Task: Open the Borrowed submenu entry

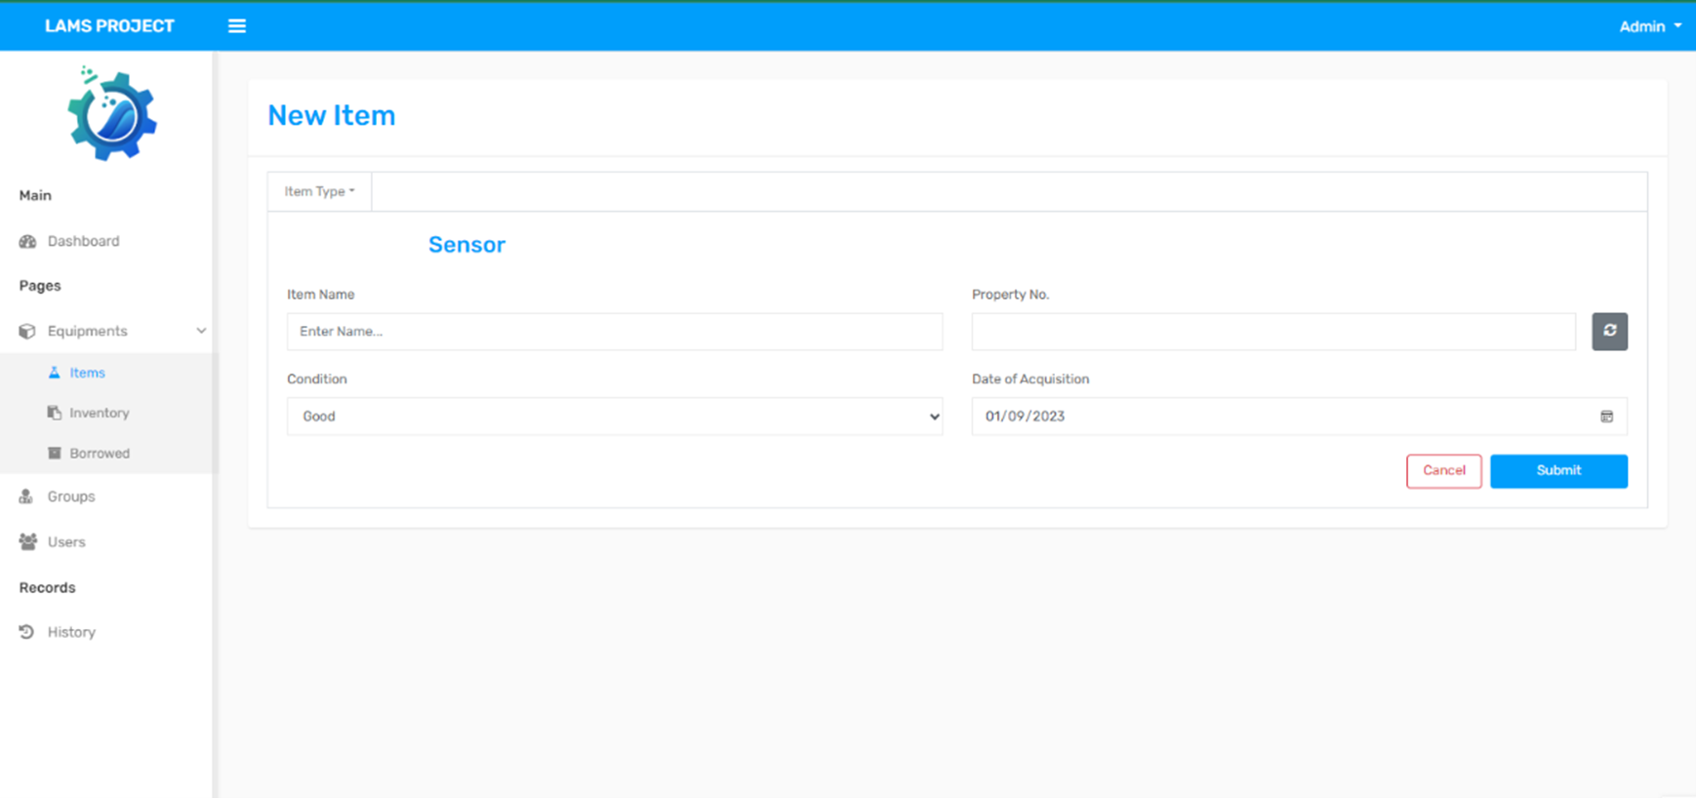Action: click(100, 454)
